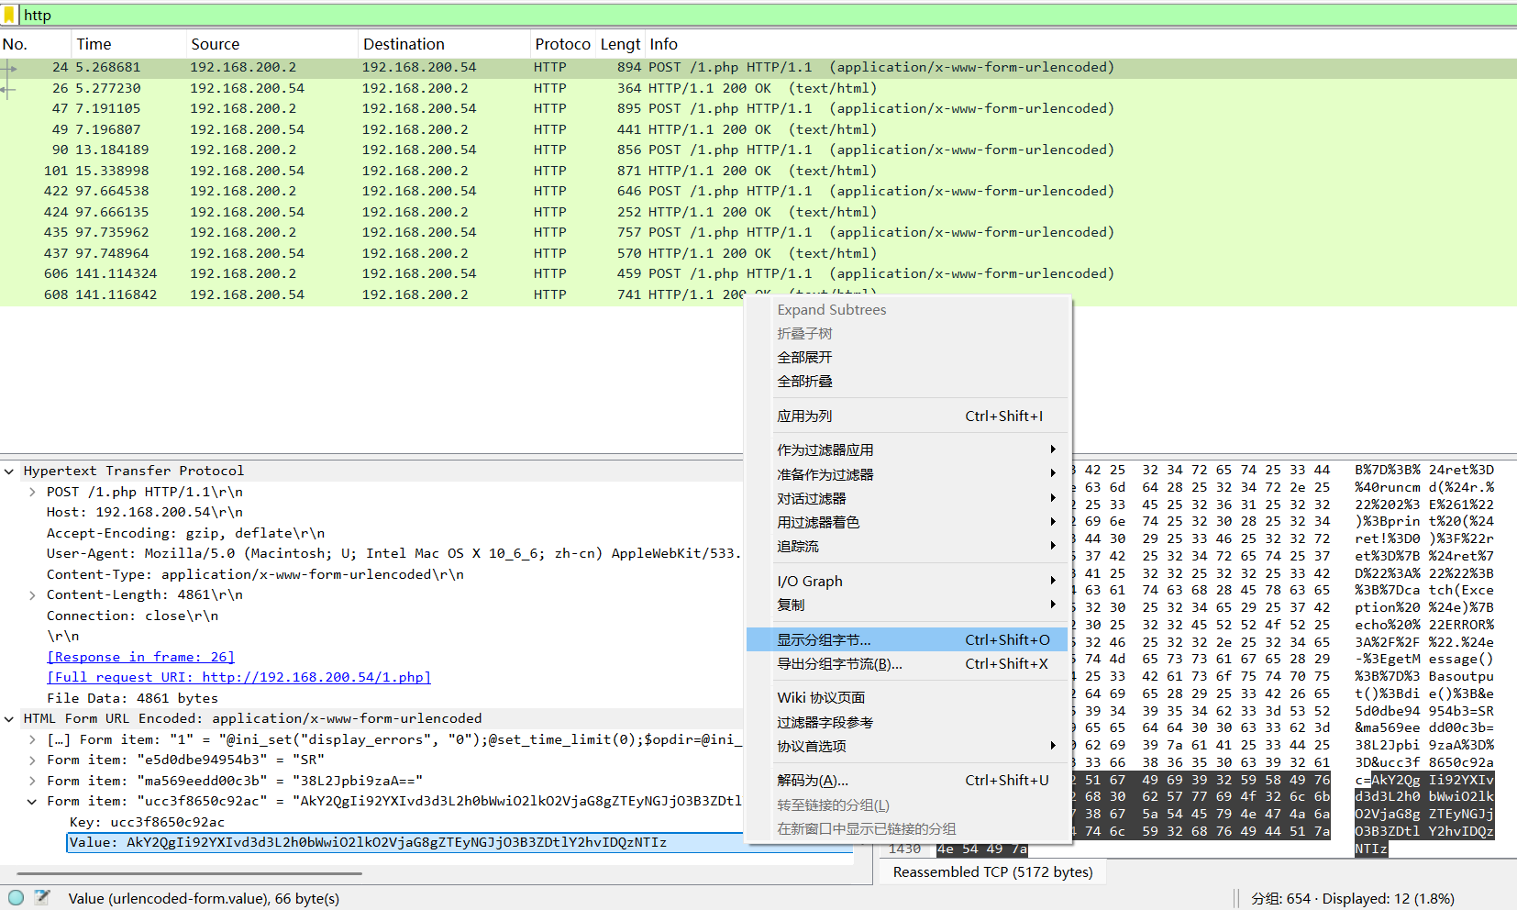Select packet 608 at time 141.116842
This screenshot has width=1517, height=910.
point(758,294)
